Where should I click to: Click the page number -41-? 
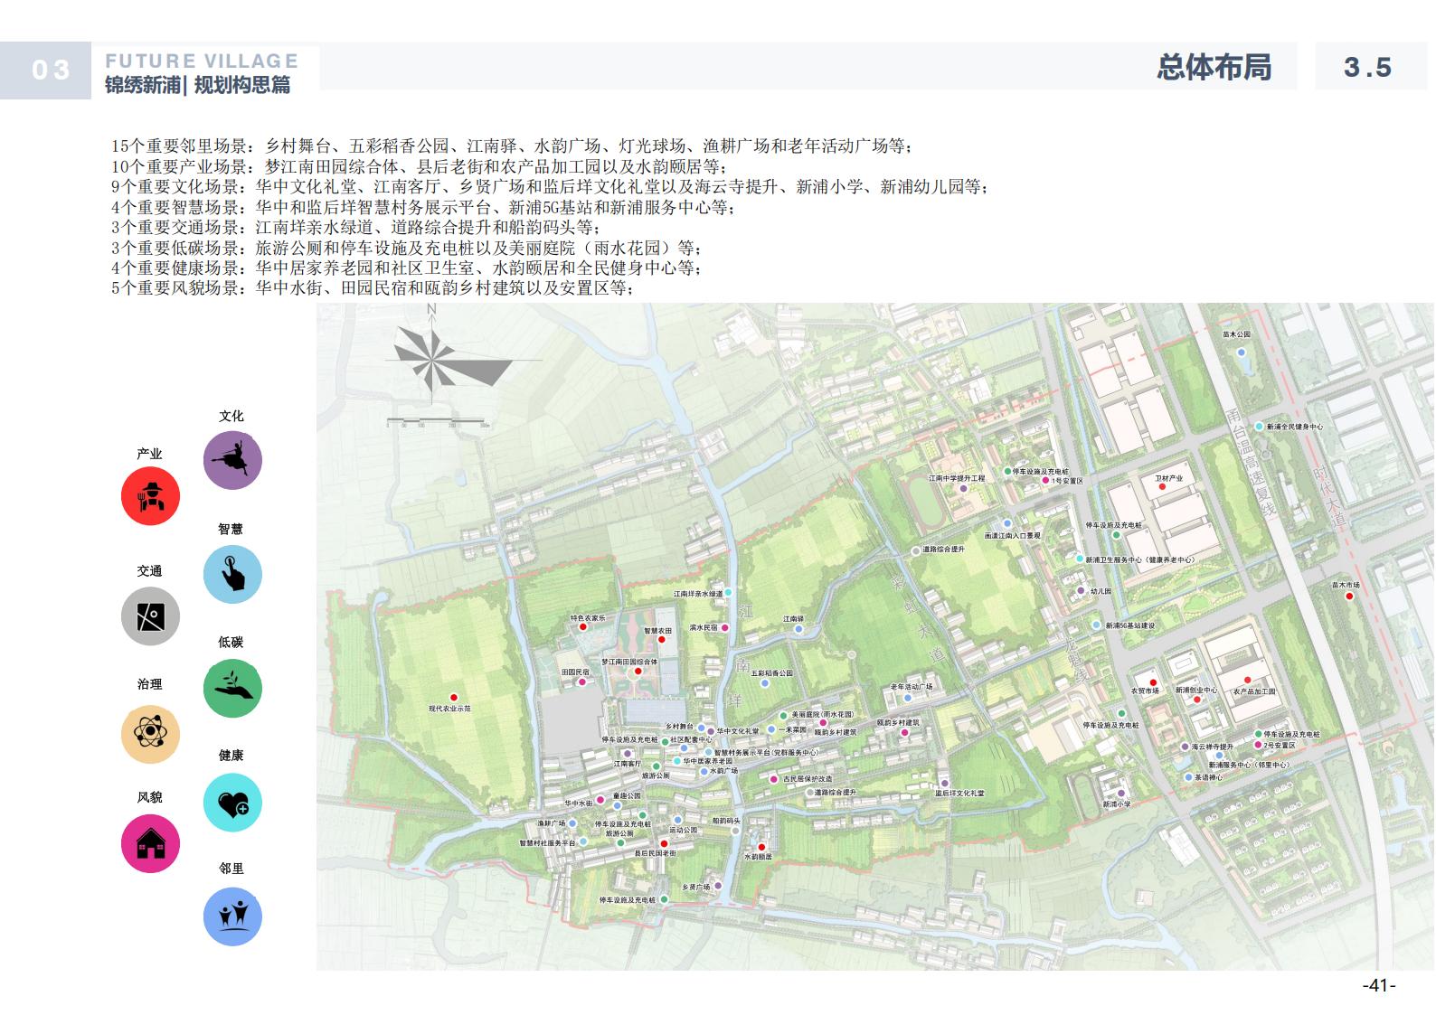pyautogui.click(x=1379, y=986)
